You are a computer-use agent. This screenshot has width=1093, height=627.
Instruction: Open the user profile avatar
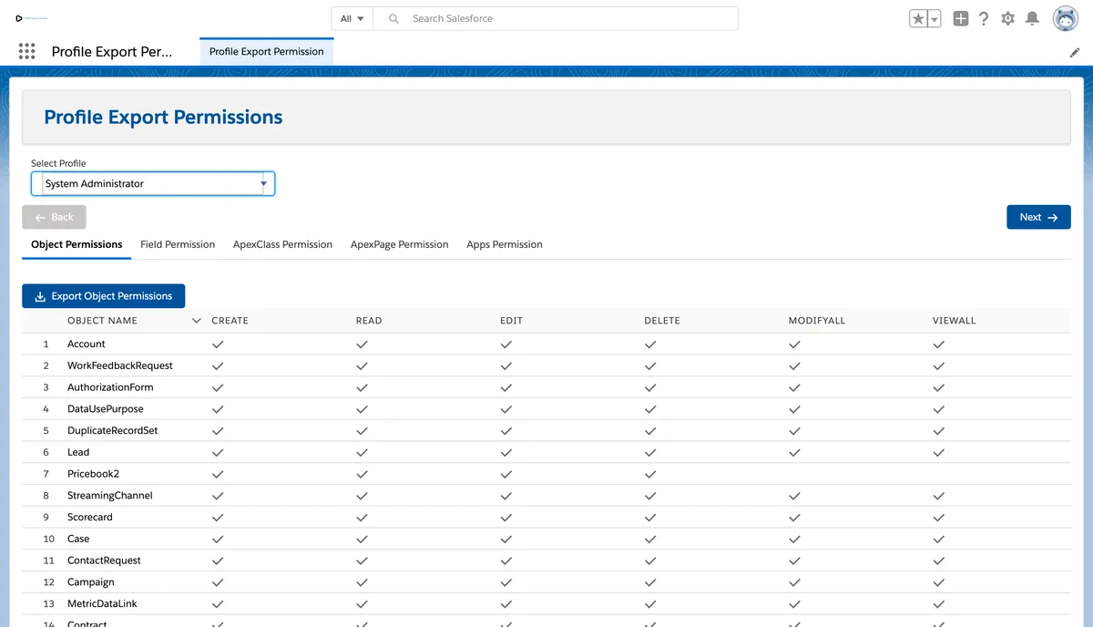coord(1066,18)
